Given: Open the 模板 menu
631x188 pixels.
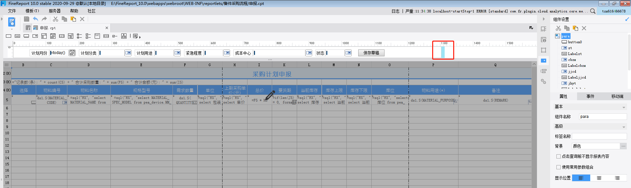Looking at the screenshot, I should pyautogui.click(x=32, y=11).
